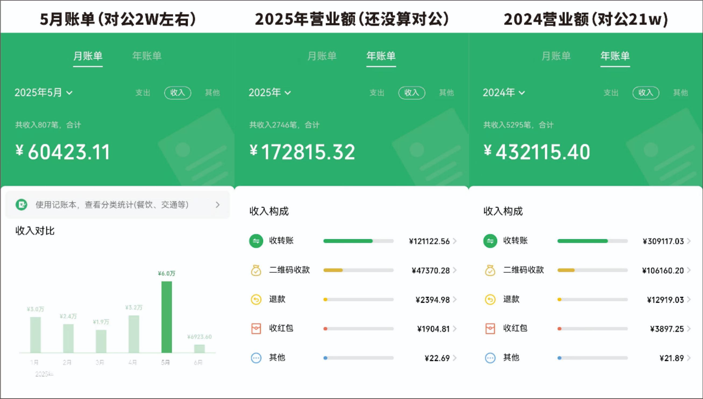Viewport: 703px width, 399px height.
Task: Click 其他 ellipsis icon in 2025 panel
Action: pos(256,358)
